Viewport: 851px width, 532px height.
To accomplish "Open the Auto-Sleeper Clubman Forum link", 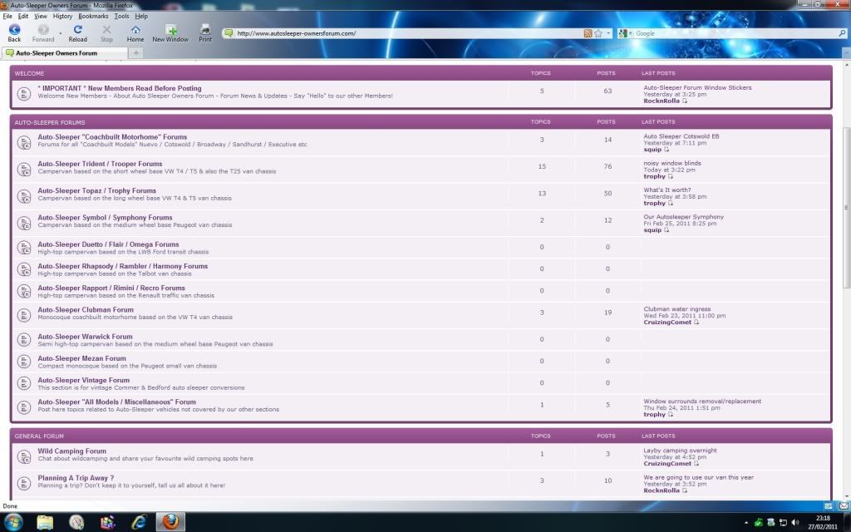I will click(x=86, y=310).
